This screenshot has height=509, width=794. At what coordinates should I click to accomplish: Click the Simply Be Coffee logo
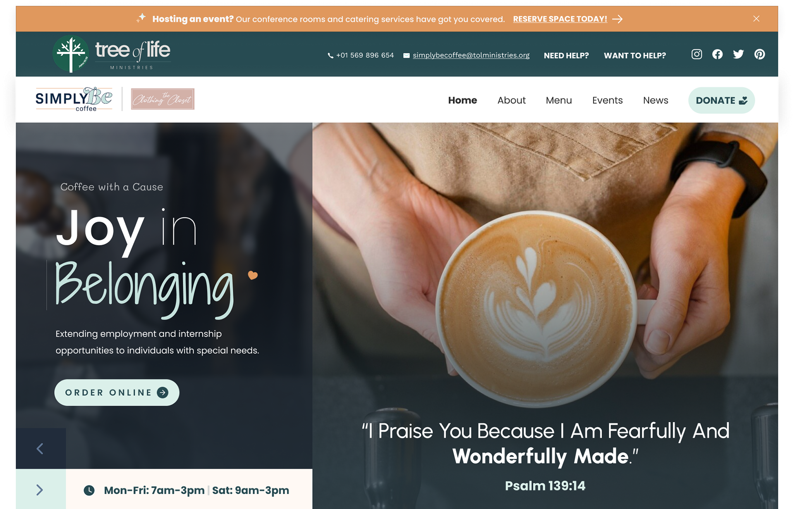[74, 99]
